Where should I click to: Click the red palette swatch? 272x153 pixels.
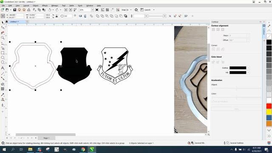point(269,106)
